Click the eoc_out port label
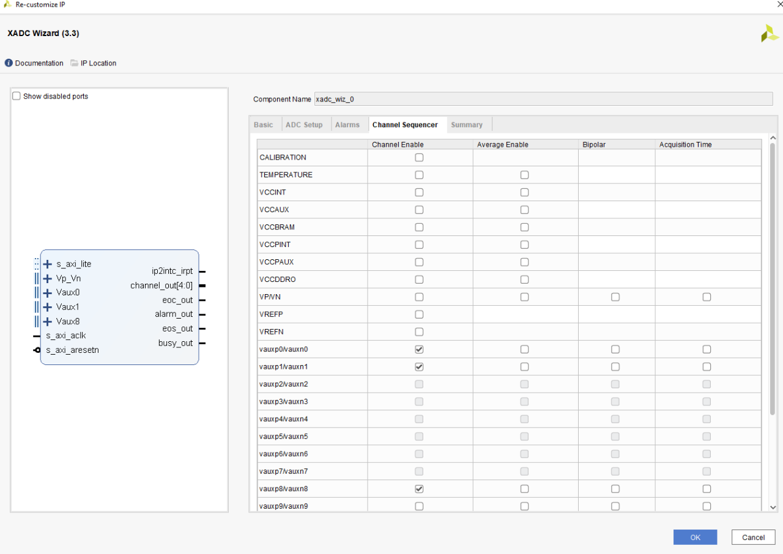Image resolution: width=783 pixels, height=554 pixels. (x=178, y=300)
